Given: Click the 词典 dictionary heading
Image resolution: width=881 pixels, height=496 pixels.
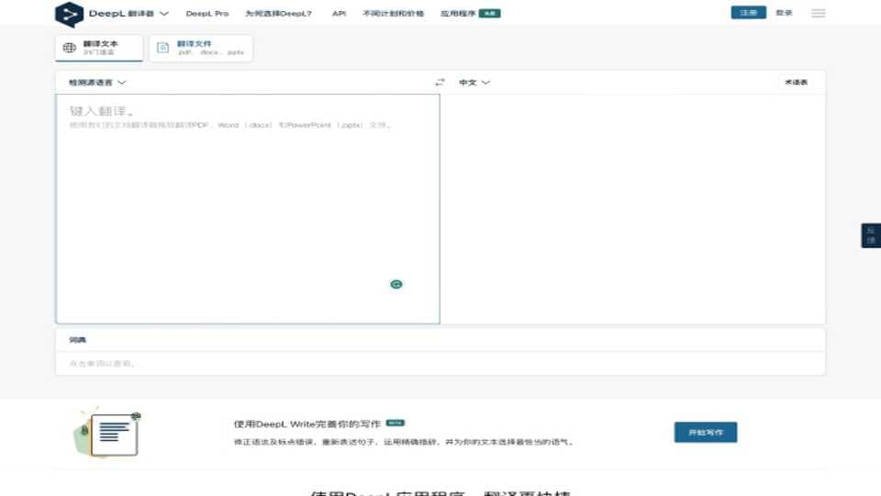Looking at the screenshot, I should (x=77, y=340).
